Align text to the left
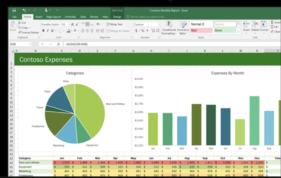The height and width of the screenshot is (178, 281). [x=83, y=31]
